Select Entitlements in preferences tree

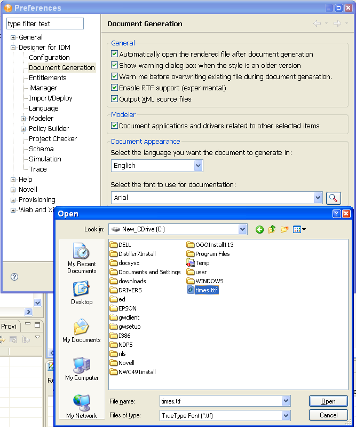tap(48, 78)
